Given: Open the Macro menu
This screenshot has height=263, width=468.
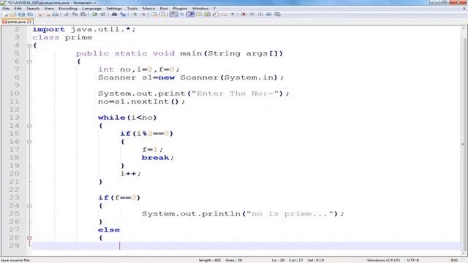Looking at the screenshot, I should click(x=148, y=8).
